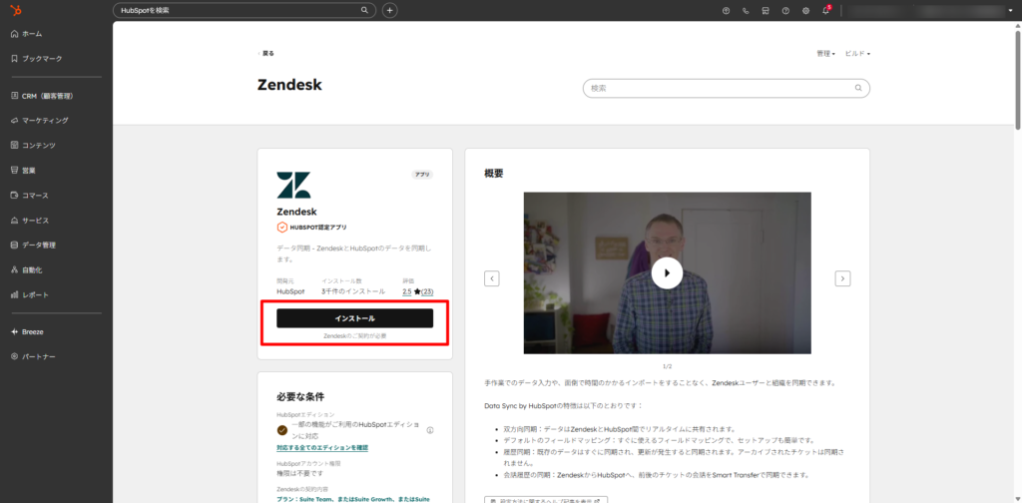Image resolution: width=1022 pixels, height=503 pixels.
Task: Click the 設定方法 help article button
Action: click(x=546, y=500)
